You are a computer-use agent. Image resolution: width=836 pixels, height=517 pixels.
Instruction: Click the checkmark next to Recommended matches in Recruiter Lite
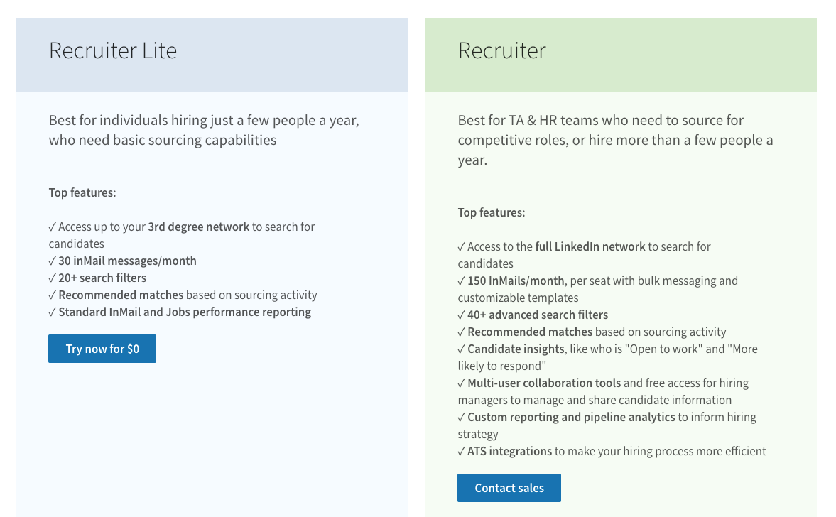pos(52,295)
